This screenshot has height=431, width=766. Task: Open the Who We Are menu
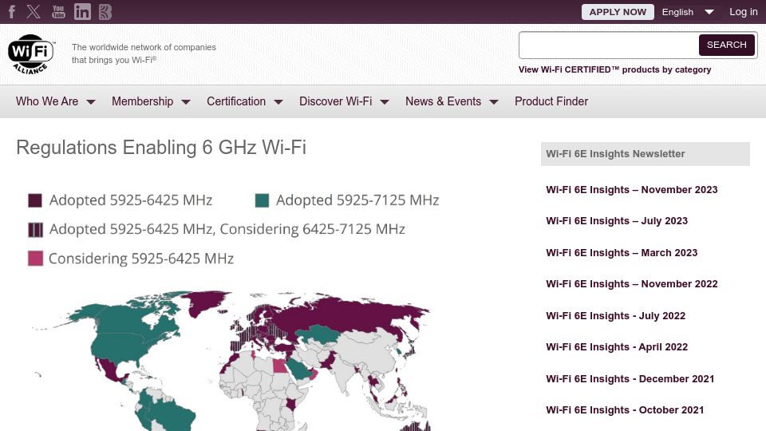47,101
